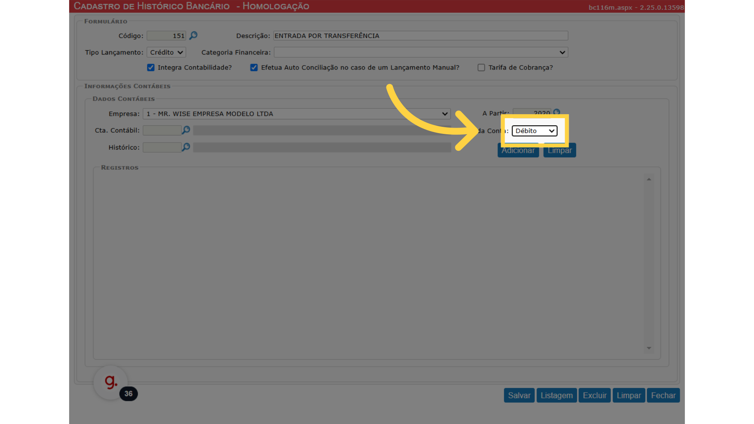Image resolution: width=754 pixels, height=424 pixels.
Task: Enable Tarifa de Cobrança checkbox
Action: [481, 68]
